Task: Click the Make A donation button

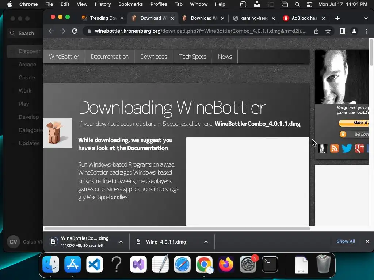Action: 354,123
